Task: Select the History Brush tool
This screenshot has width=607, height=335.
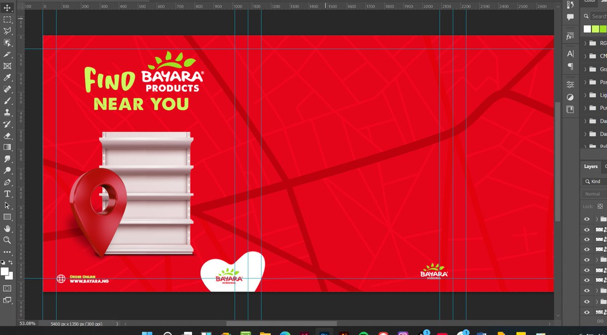Action: pos(7,124)
